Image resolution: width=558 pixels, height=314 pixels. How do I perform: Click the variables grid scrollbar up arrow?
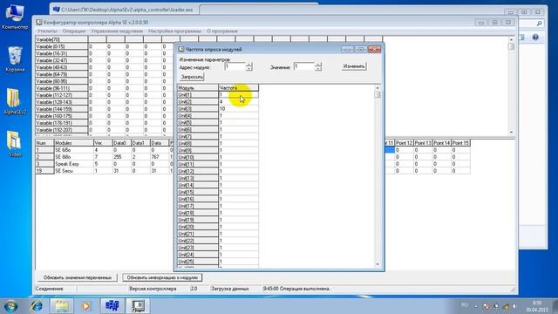click(512, 39)
